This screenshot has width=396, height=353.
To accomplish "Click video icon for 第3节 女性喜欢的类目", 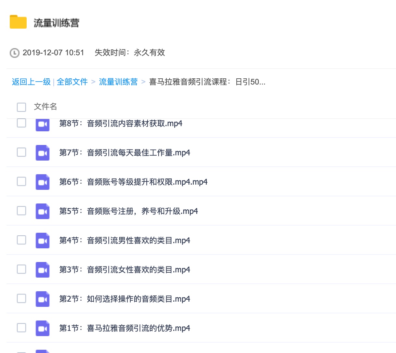I will click(x=43, y=270).
